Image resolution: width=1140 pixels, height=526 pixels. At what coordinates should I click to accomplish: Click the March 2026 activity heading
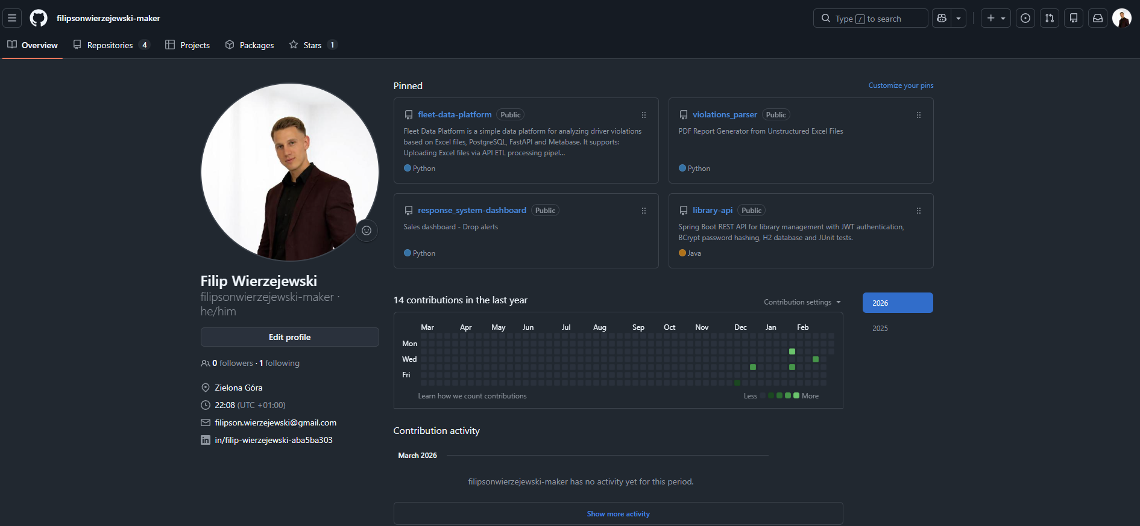[x=417, y=456]
